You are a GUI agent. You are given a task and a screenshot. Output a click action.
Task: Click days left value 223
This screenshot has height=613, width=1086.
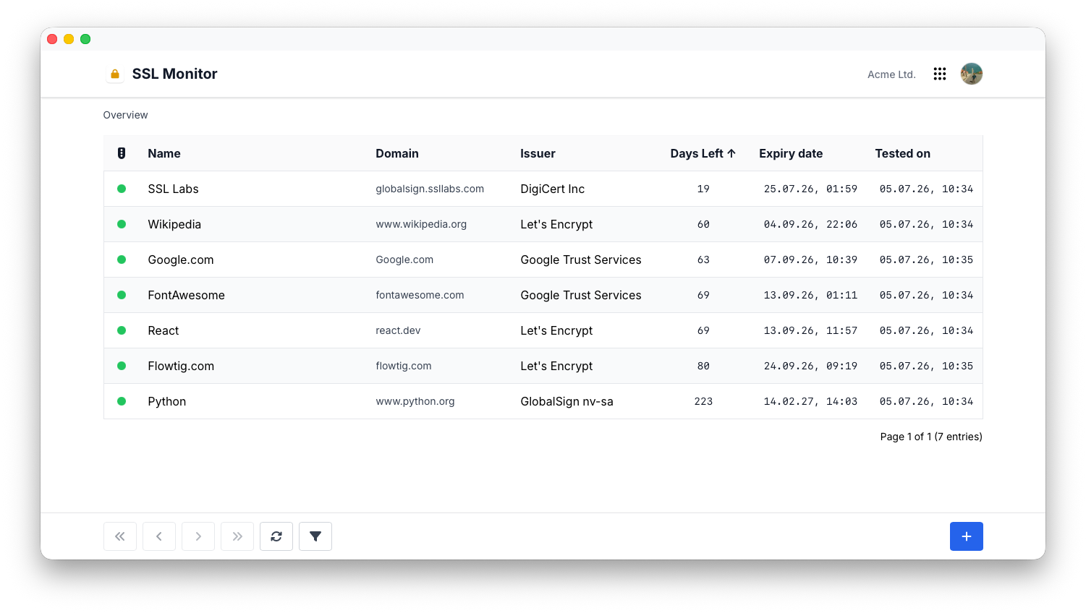pos(703,401)
